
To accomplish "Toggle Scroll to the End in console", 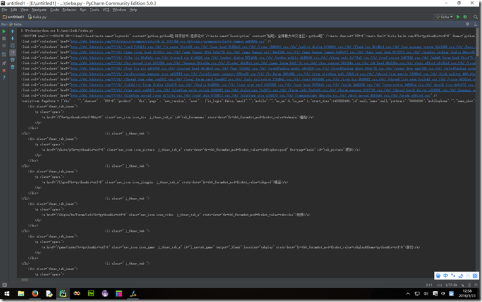I will [x=13, y=53].
